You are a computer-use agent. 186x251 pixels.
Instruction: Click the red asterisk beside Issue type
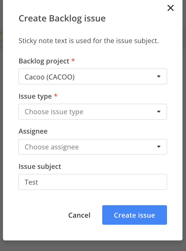pos(56,95)
